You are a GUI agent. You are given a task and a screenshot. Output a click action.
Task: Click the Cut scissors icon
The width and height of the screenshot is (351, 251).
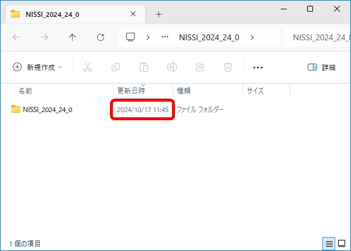click(88, 67)
